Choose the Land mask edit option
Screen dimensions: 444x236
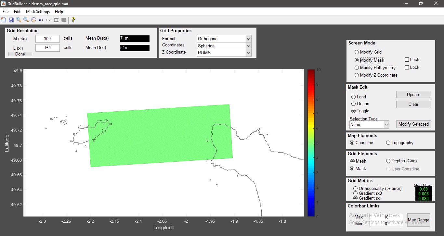[353, 97]
